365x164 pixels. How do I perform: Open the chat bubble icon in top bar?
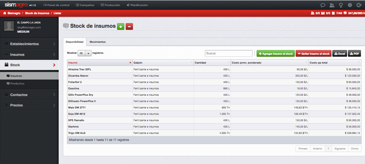[x=323, y=5]
